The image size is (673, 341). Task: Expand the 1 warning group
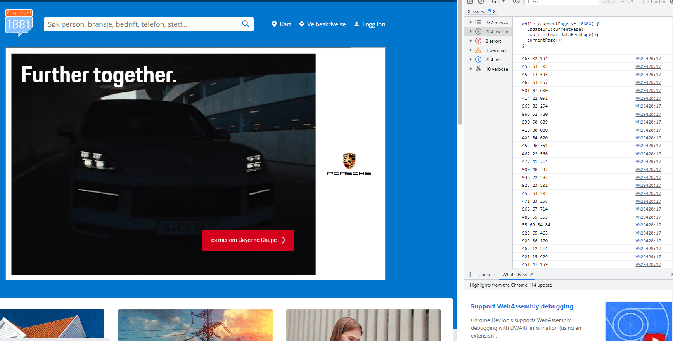(x=471, y=50)
